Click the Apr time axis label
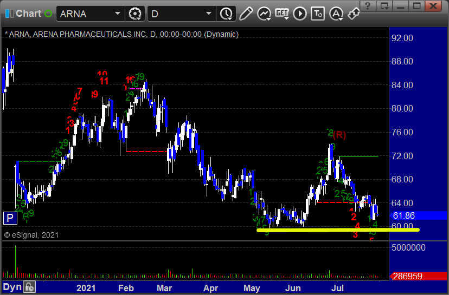Viewport: 449px width, 295px height. pos(211,288)
